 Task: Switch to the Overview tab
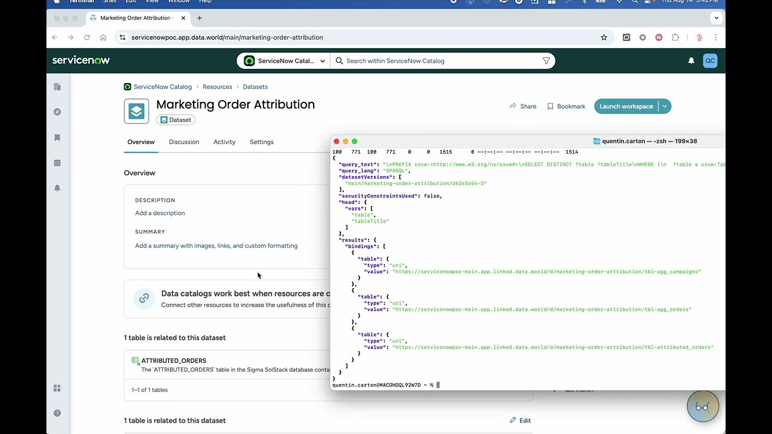pos(141,142)
